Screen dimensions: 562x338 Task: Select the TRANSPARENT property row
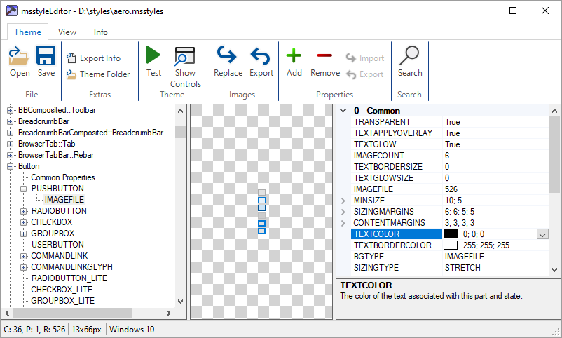[450, 122]
